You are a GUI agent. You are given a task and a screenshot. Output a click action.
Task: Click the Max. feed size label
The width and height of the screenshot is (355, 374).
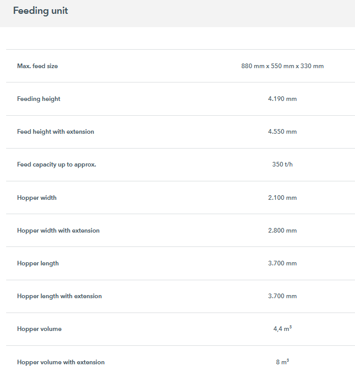(x=37, y=66)
